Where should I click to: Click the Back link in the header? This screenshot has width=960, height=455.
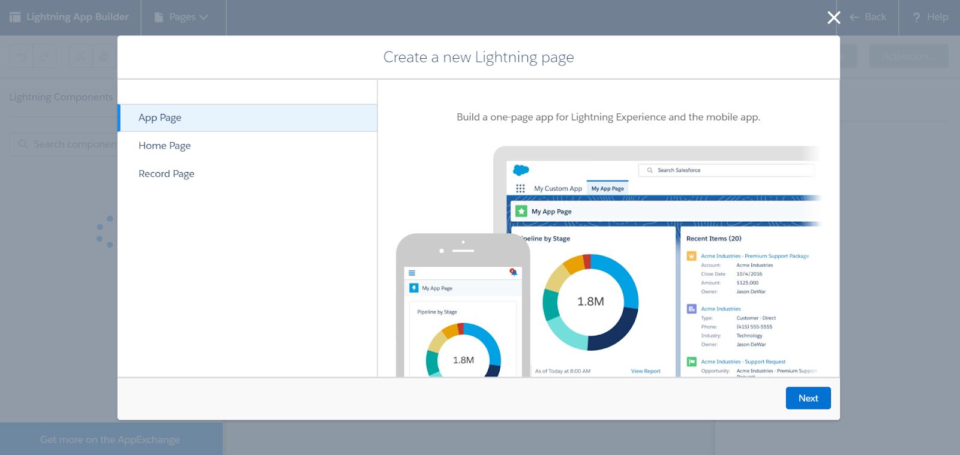(x=868, y=17)
